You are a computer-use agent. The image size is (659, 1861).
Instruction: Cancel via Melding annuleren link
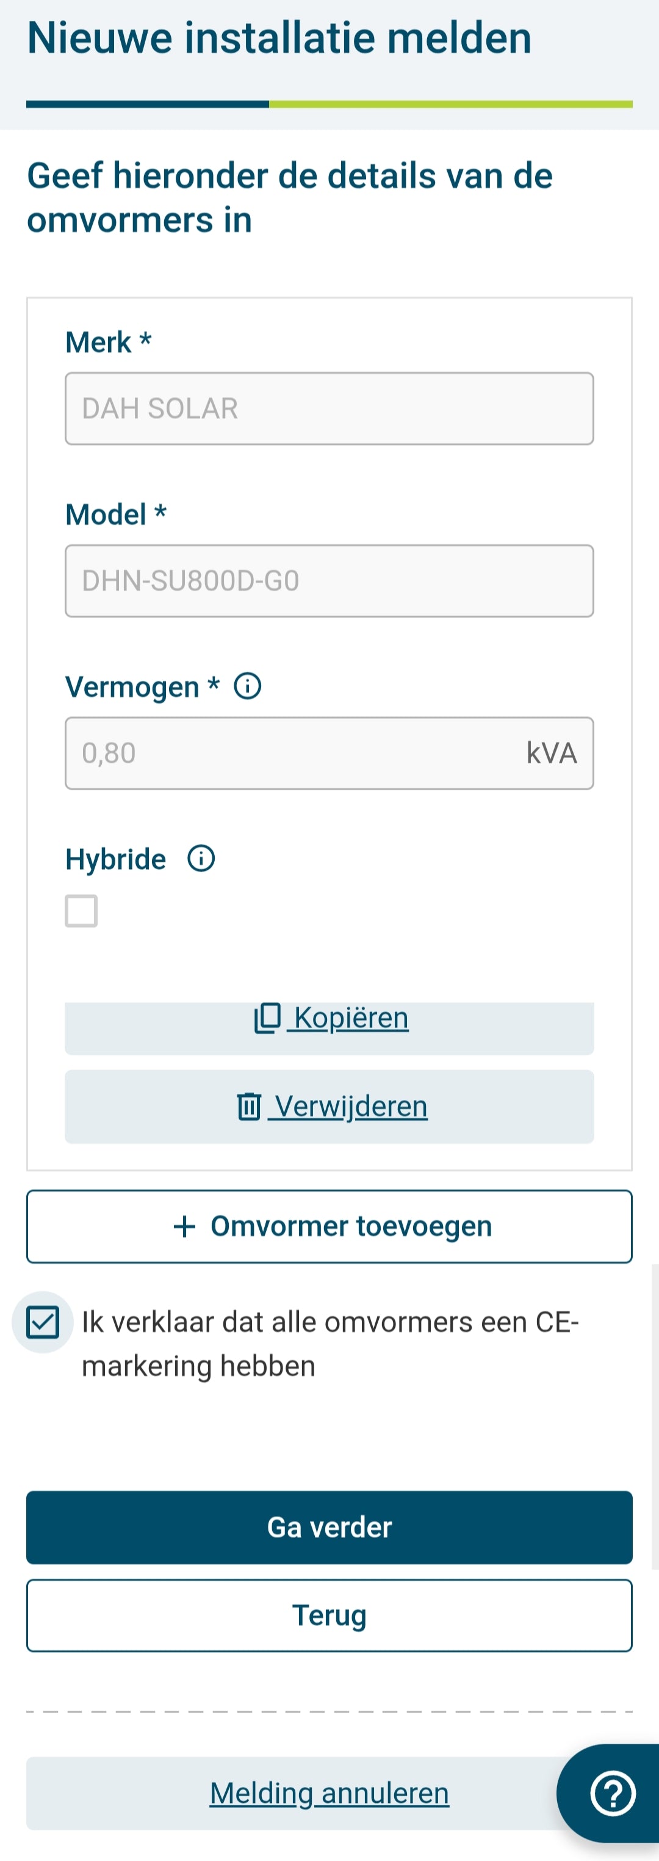pos(329,1793)
